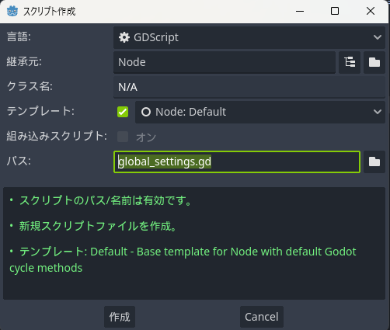Browse script file for inheritance folder icon
390x330 pixels.
[374, 62]
